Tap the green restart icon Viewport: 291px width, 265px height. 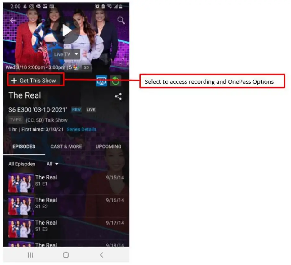[115, 81]
